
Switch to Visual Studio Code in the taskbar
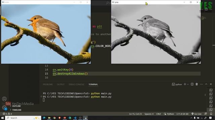[x=75, y=118]
